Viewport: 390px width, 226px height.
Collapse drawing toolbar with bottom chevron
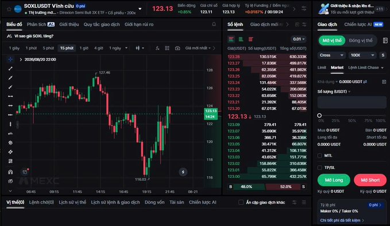click(10, 191)
